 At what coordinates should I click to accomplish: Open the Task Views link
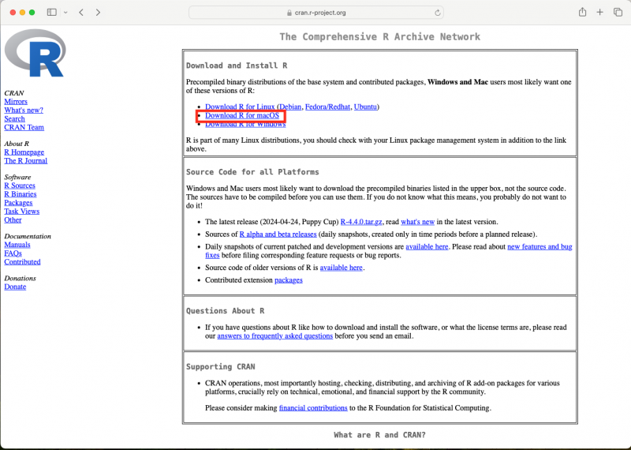coord(22,212)
